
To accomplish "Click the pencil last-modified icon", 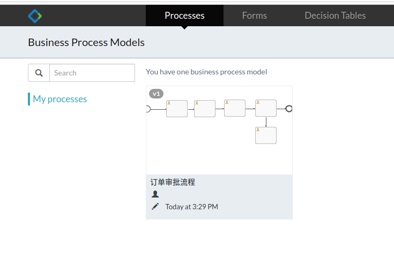I will pos(155,207).
